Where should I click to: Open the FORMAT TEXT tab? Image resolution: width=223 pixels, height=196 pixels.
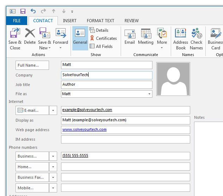(101, 21)
